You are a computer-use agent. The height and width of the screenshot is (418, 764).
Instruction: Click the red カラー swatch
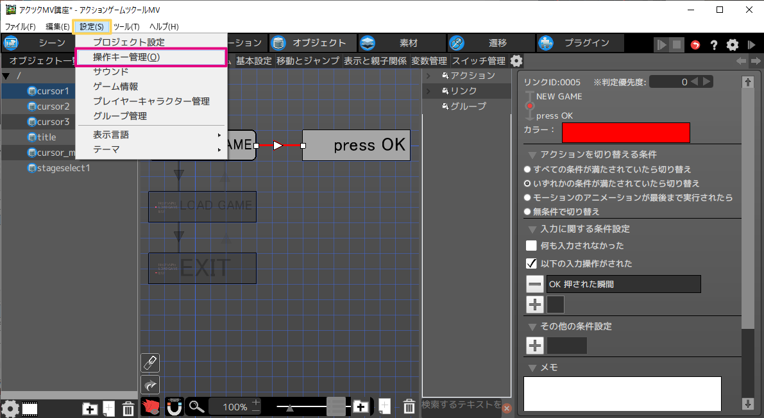click(625, 133)
